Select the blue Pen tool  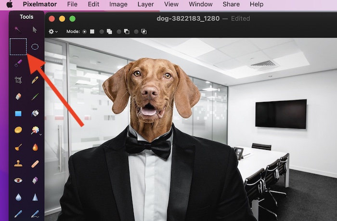18,214
